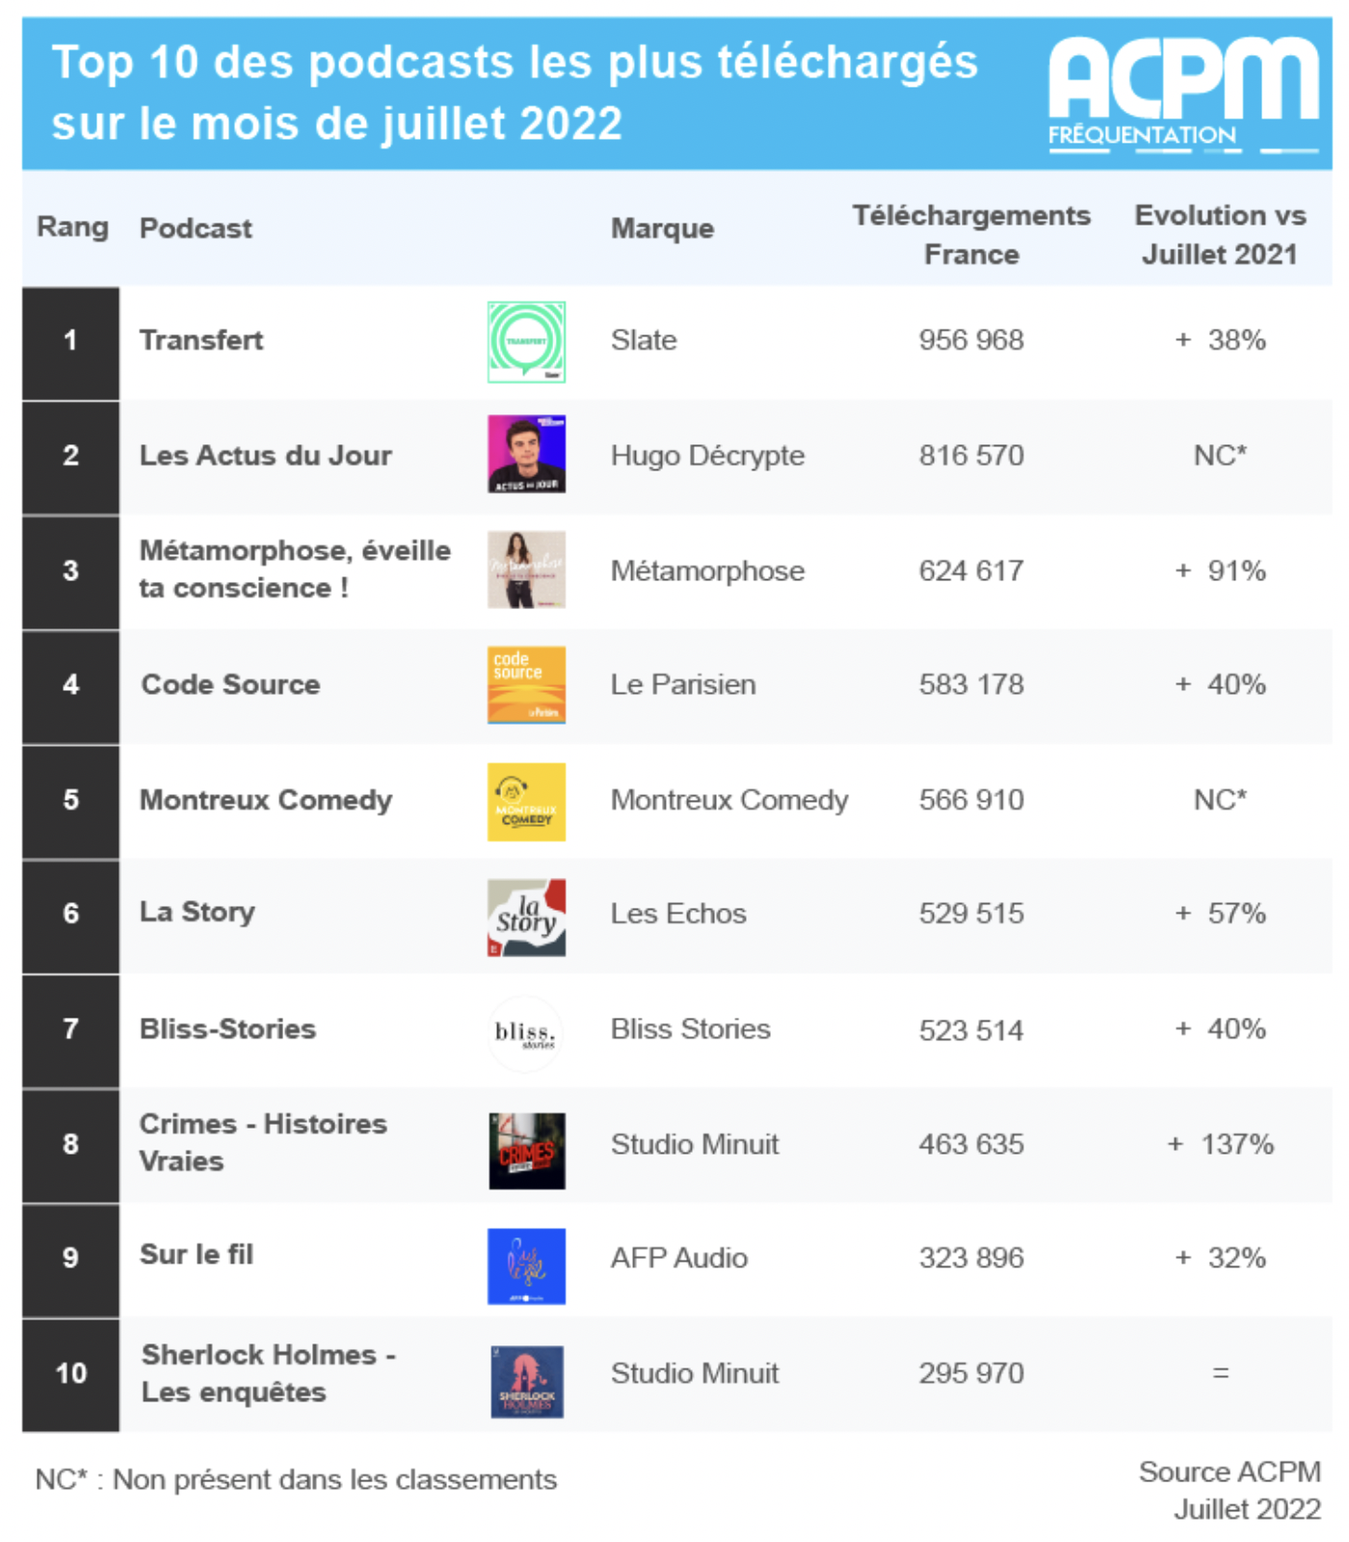Open the yellow Montreux Comedy logo
Viewport: 1349px width, 1542px height.
[x=526, y=801]
